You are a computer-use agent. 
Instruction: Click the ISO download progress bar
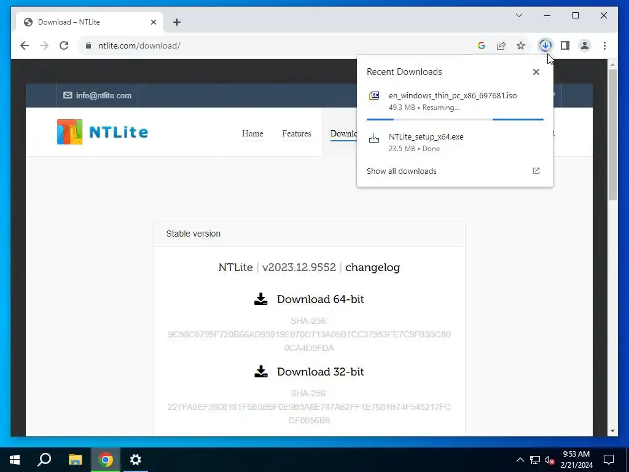pos(455,119)
